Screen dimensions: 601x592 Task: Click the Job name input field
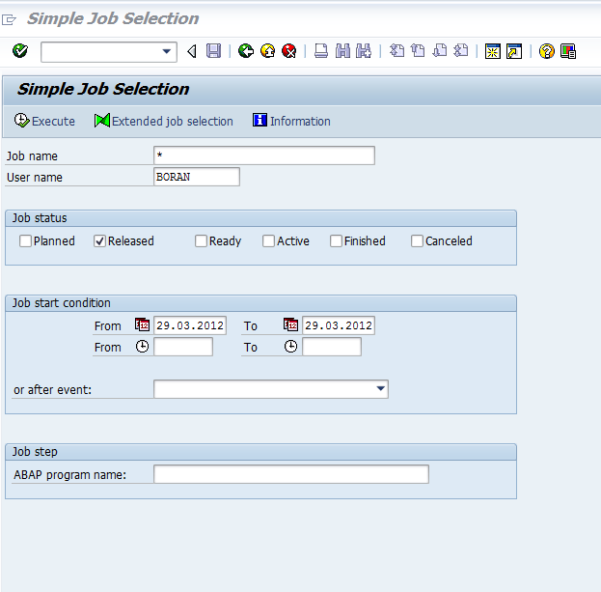(264, 155)
